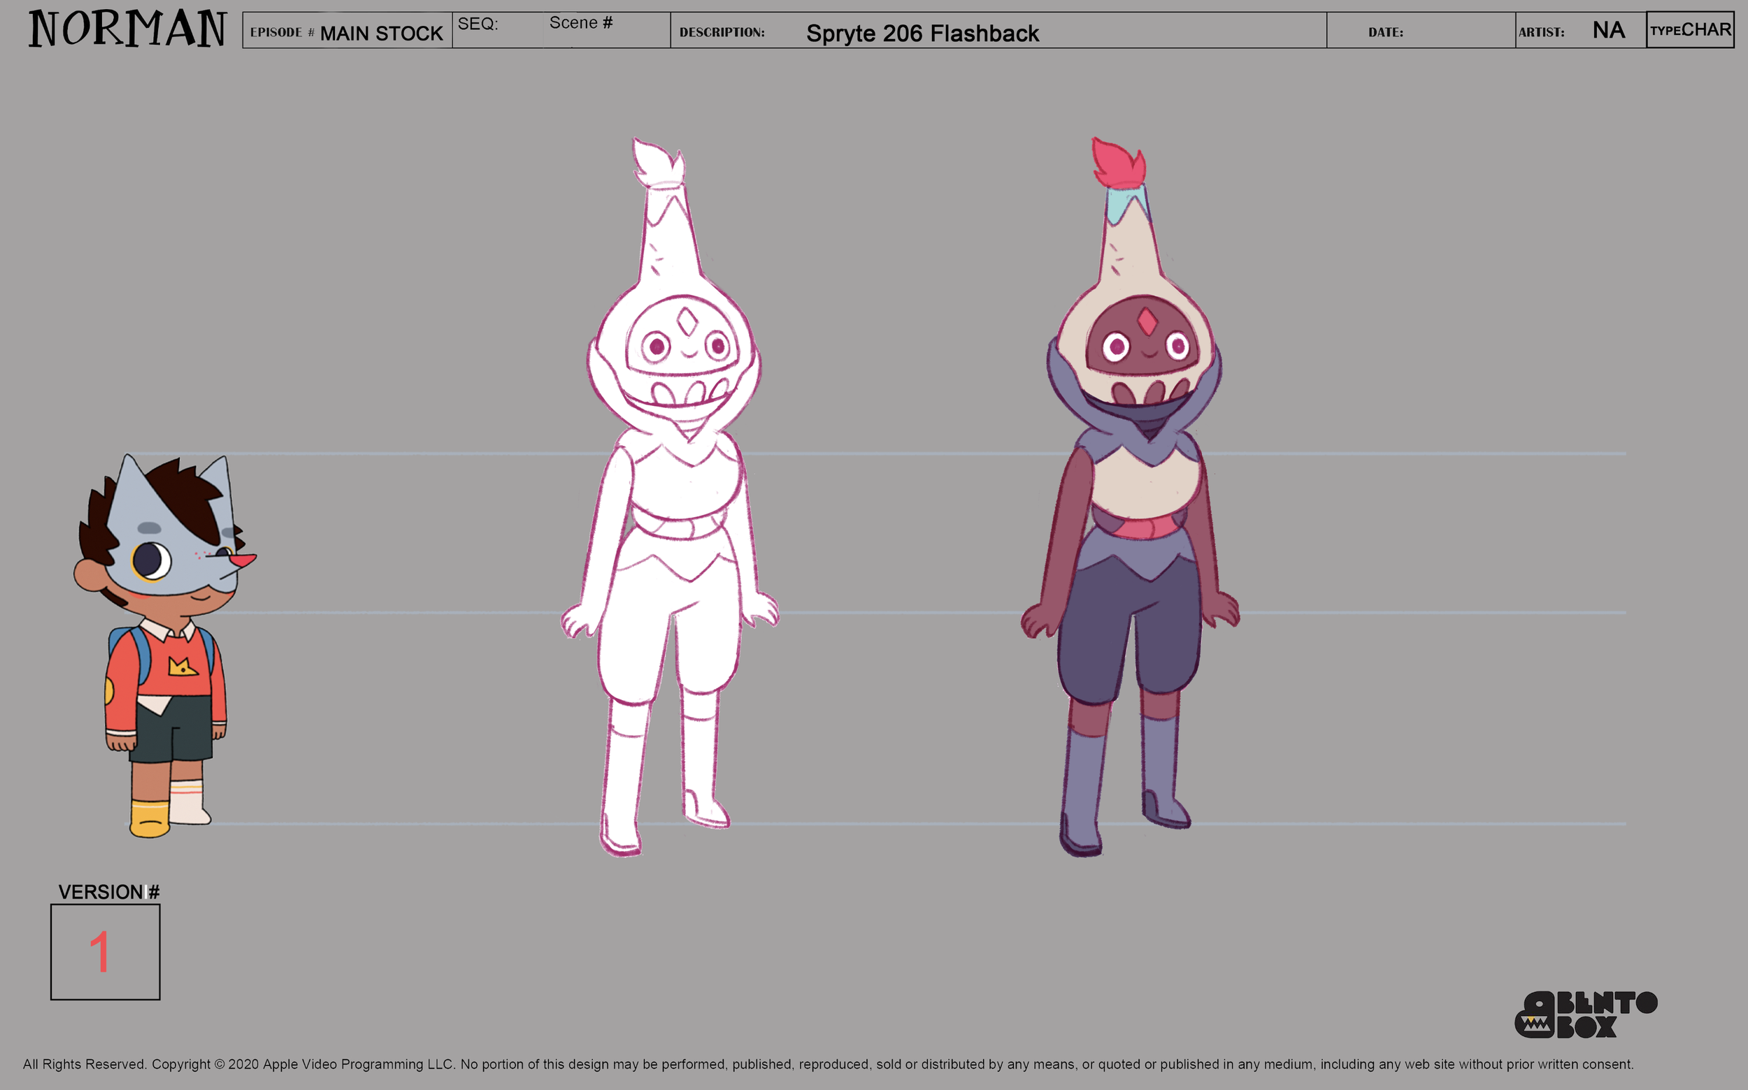The height and width of the screenshot is (1090, 1748).
Task: Click the NORMAN title logo
Action: [127, 29]
